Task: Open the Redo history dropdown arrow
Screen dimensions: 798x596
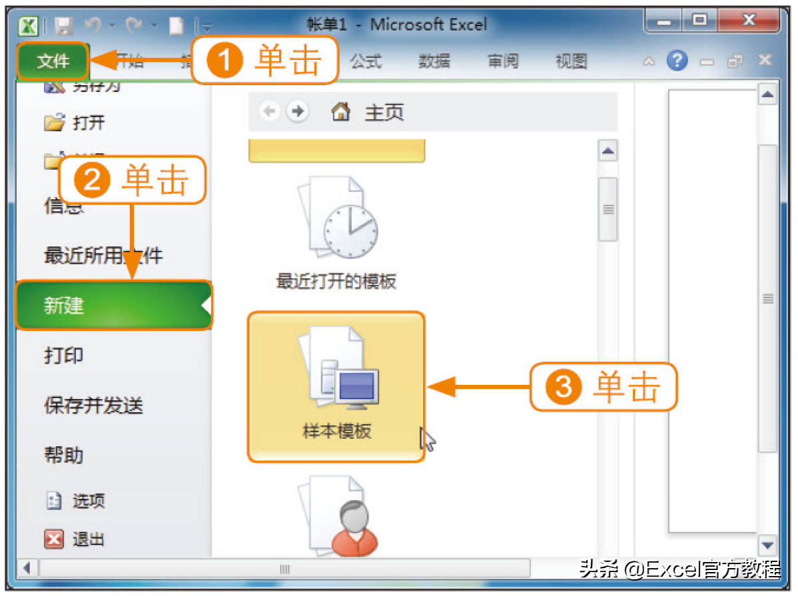Action: coord(154,25)
